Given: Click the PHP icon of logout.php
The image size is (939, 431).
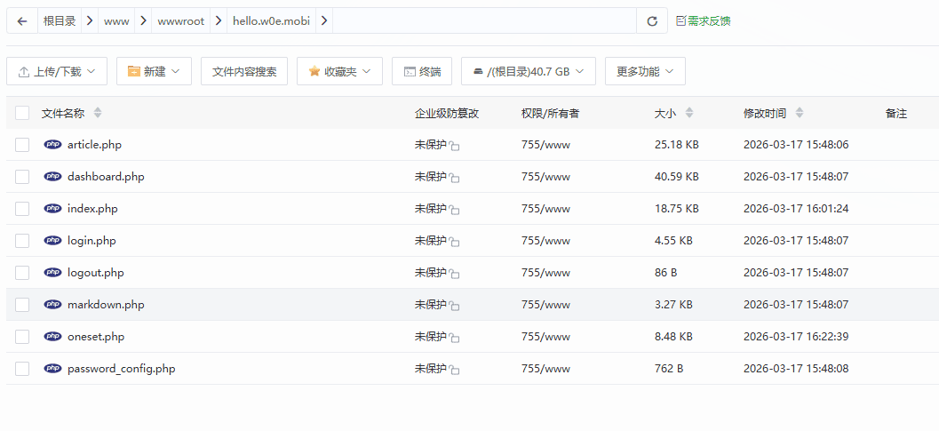Looking at the screenshot, I should point(52,272).
